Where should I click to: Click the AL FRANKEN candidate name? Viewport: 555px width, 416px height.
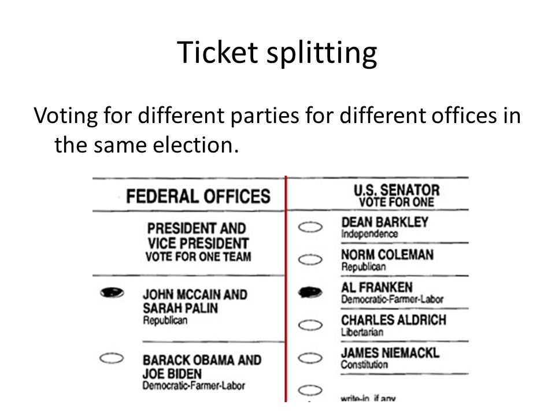pyautogui.click(x=377, y=287)
